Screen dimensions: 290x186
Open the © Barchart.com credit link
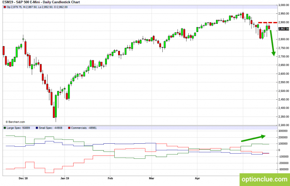[x=15, y=122]
